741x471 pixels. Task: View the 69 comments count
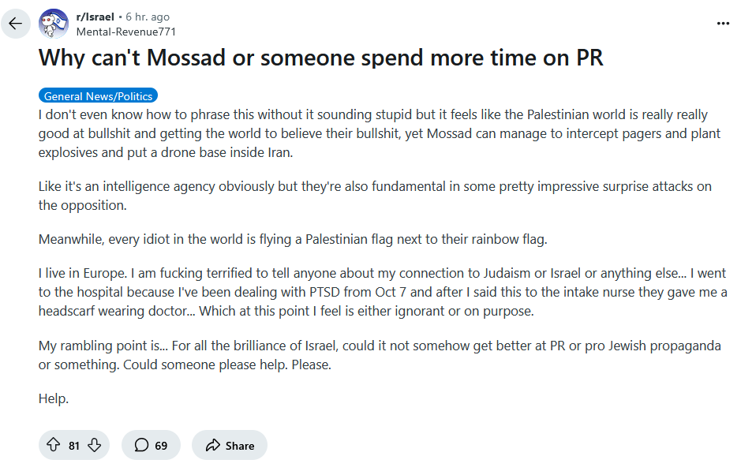click(161, 446)
